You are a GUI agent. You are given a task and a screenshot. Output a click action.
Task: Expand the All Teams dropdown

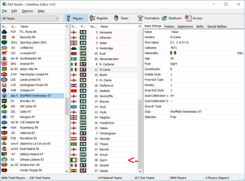(x=30, y=19)
